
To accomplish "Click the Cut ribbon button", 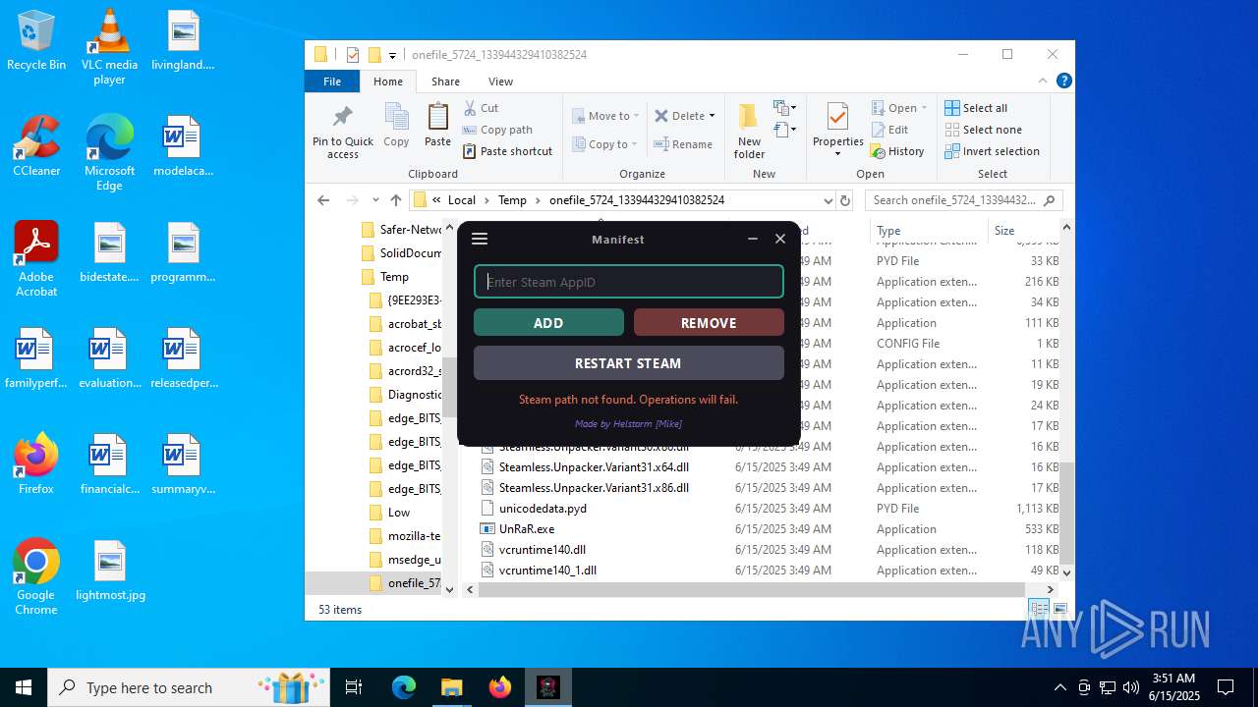I will click(x=482, y=108).
